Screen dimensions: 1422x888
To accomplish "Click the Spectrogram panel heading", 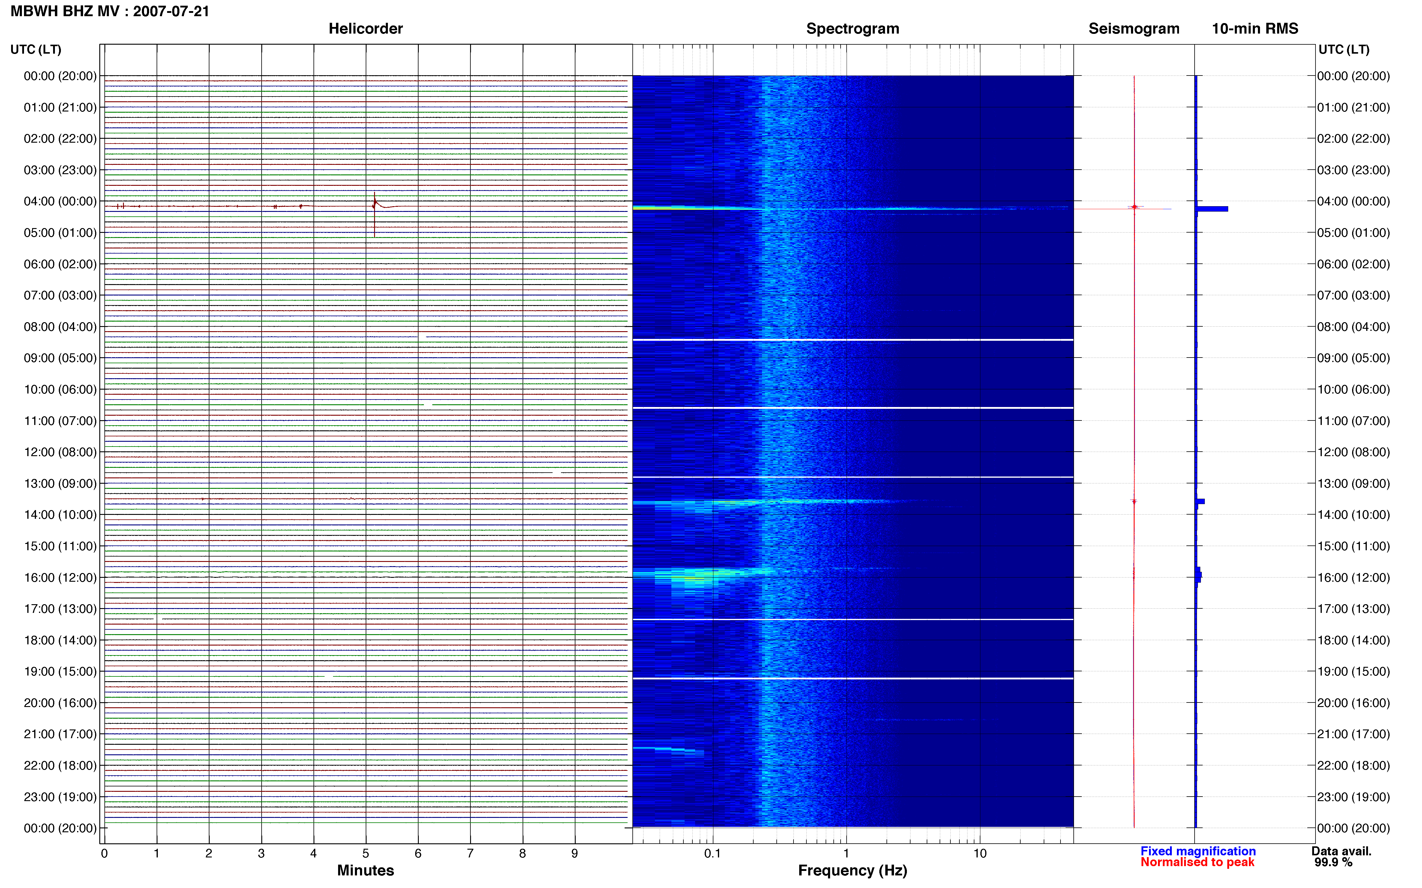I will 852,29.
